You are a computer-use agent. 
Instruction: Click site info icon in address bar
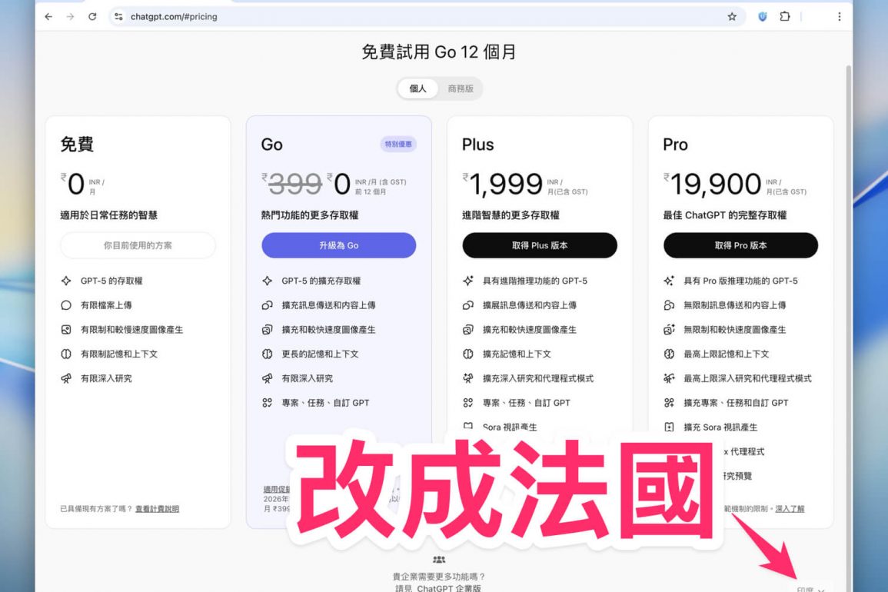[x=118, y=16]
